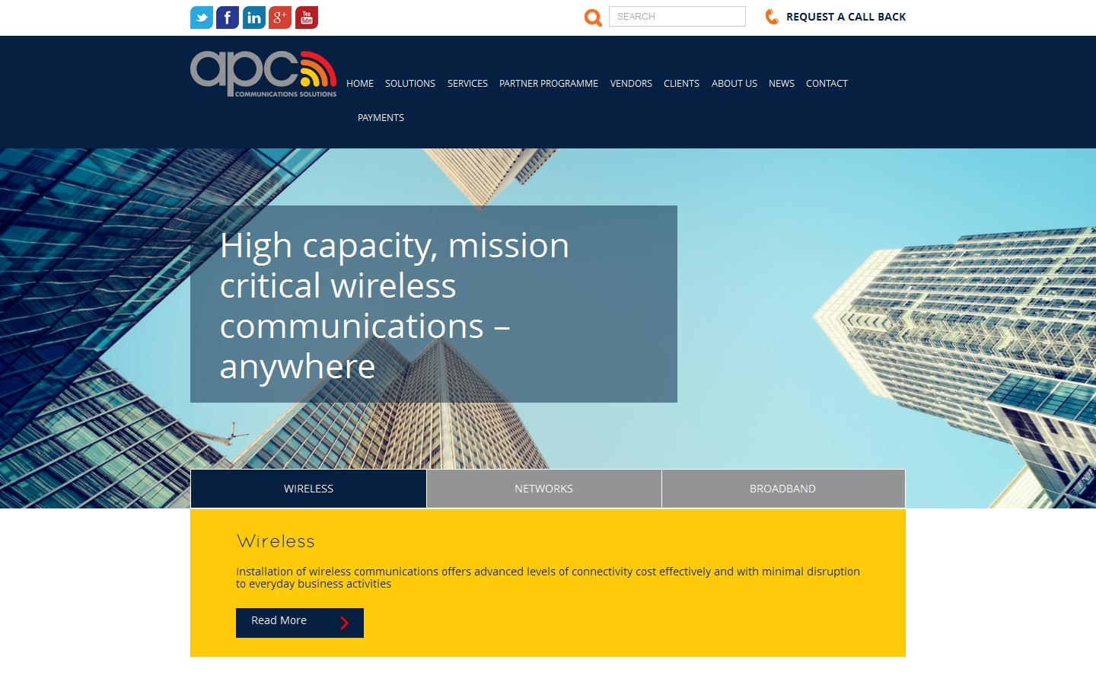Click the APC Communications Solutions logo
Screen dimensions: 1096x685
(264, 73)
